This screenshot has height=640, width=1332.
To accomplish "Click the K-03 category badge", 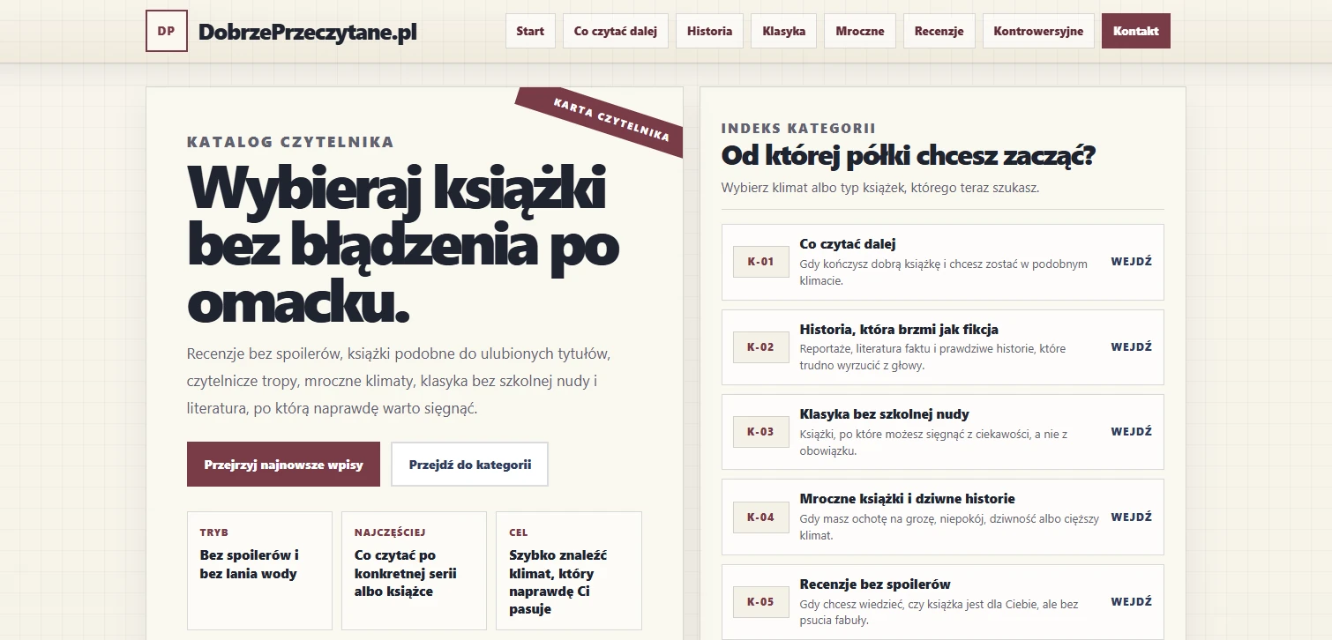I will tap(760, 432).
